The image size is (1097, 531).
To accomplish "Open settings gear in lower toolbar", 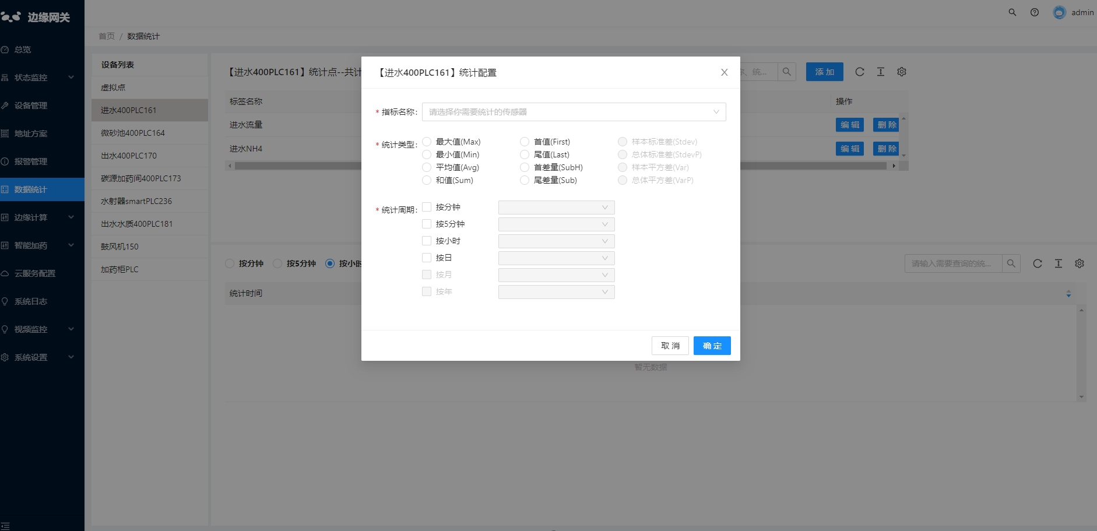I will pyautogui.click(x=1080, y=263).
